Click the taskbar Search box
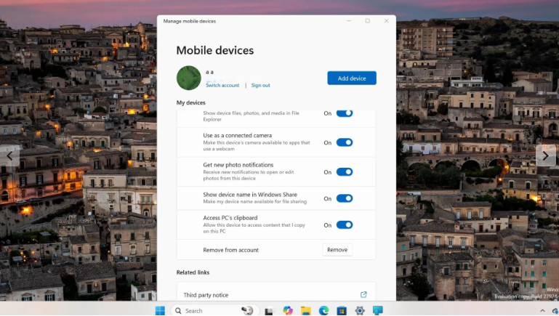Viewport: 559px width, 316px height. coord(214,311)
